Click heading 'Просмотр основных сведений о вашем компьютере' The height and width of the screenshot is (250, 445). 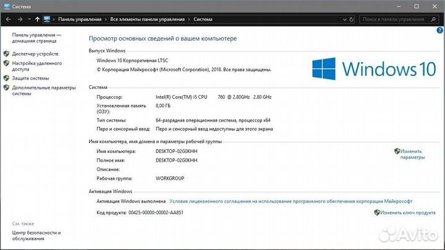(163, 38)
